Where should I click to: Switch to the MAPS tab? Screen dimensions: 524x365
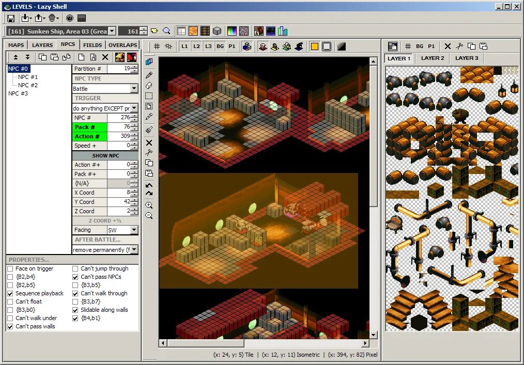pyautogui.click(x=16, y=45)
